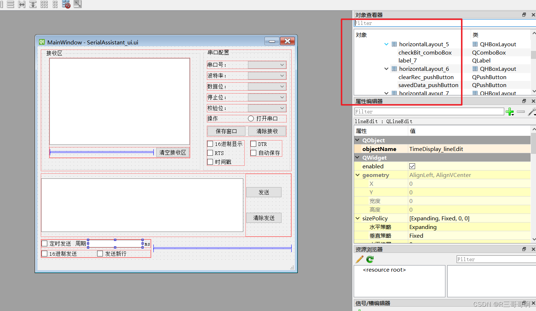Enable the 自动保存 checkbox
Viewport: 536px width, 311px height.
[253, 153]
